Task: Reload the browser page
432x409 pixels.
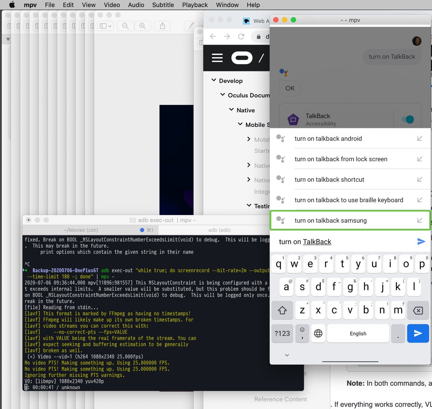Action: click(241, 36)
